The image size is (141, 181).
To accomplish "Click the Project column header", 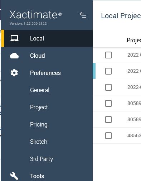I will (x=134, y=41).
